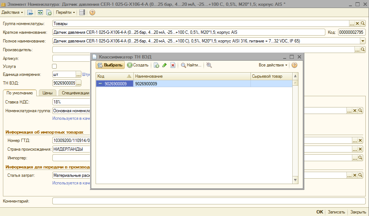Click the green pencil edit icon
The width and height of the screenshot is (369, 216).
(x=165, y=65)
